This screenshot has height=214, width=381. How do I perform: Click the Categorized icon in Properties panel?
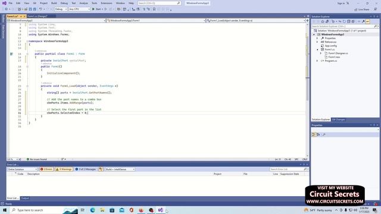pos(314,135)
